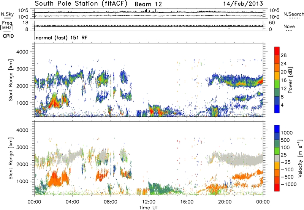Click the 'normal (fast) 151 RF' text

tap(62, 38)
